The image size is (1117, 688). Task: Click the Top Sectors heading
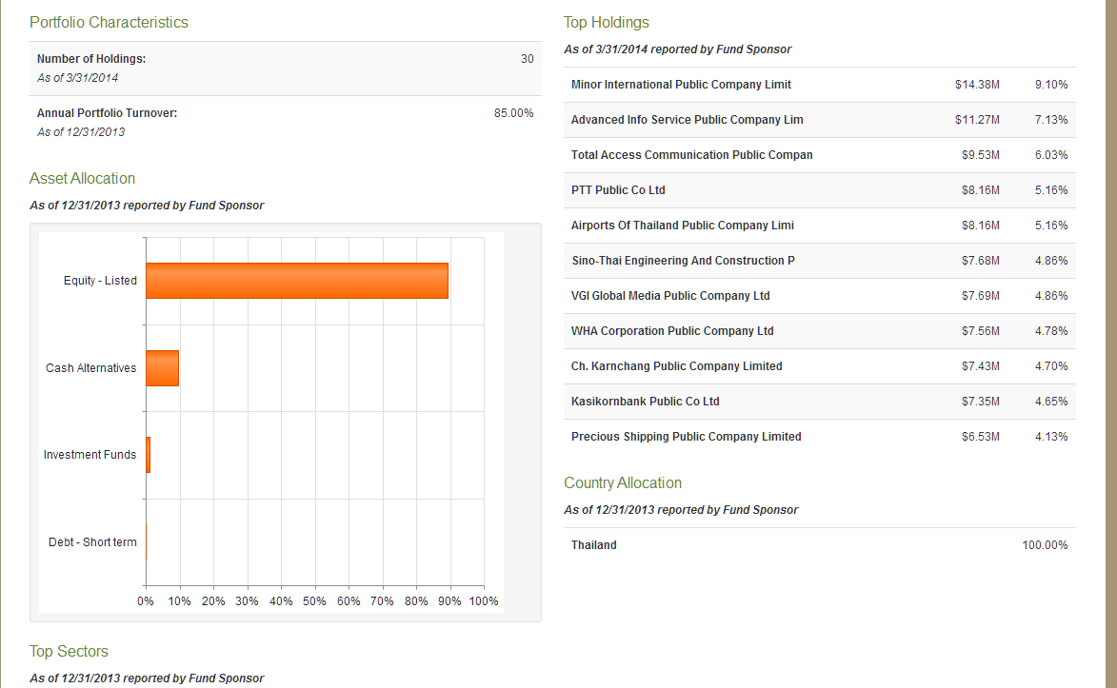69,652
